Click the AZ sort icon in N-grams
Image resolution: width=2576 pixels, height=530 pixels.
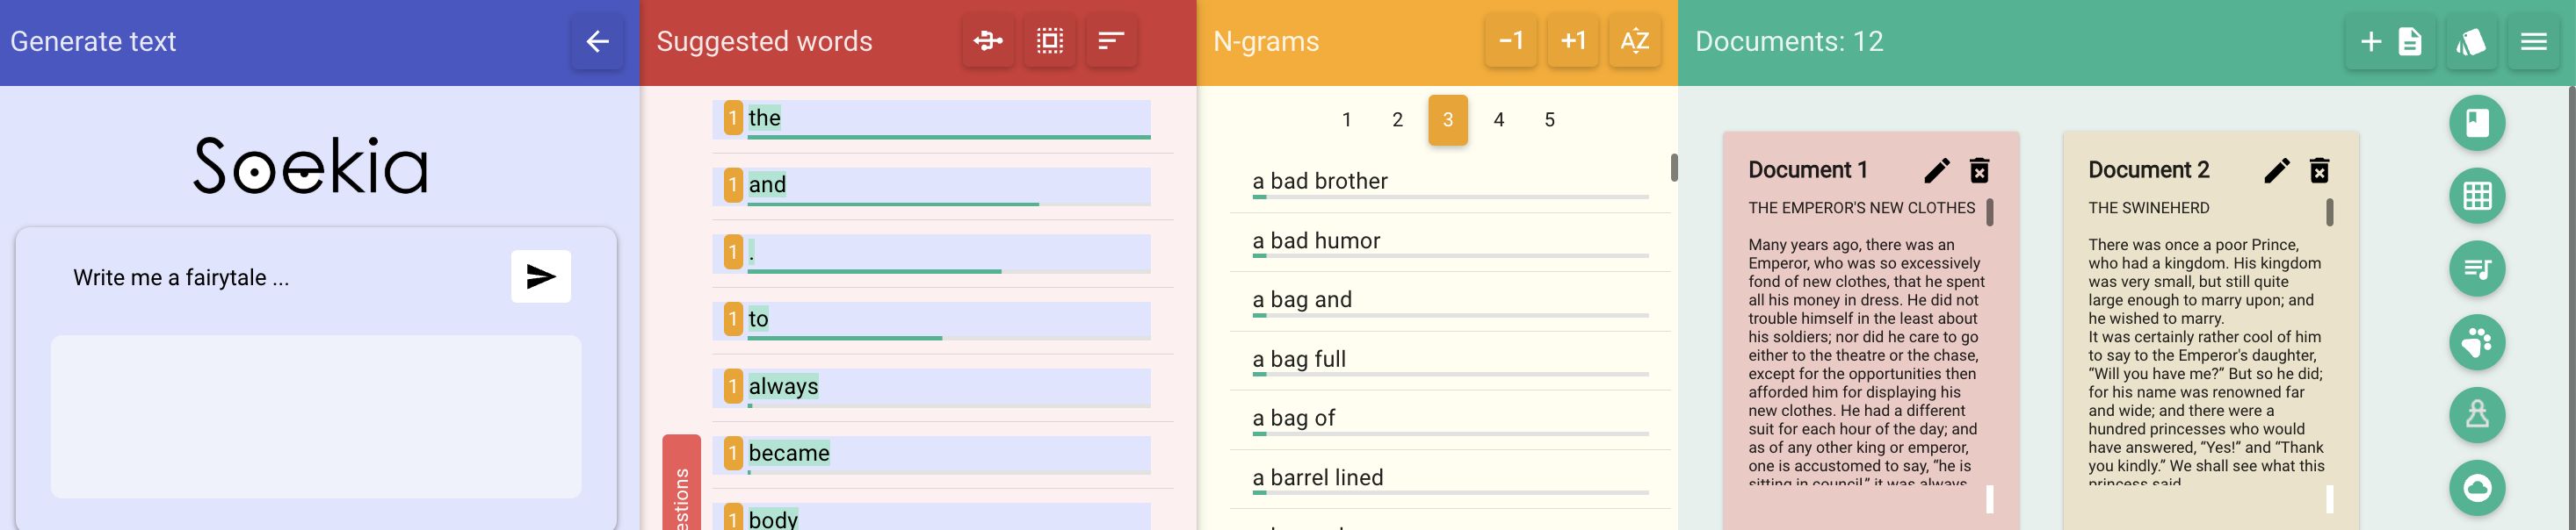pos(1634,41)
